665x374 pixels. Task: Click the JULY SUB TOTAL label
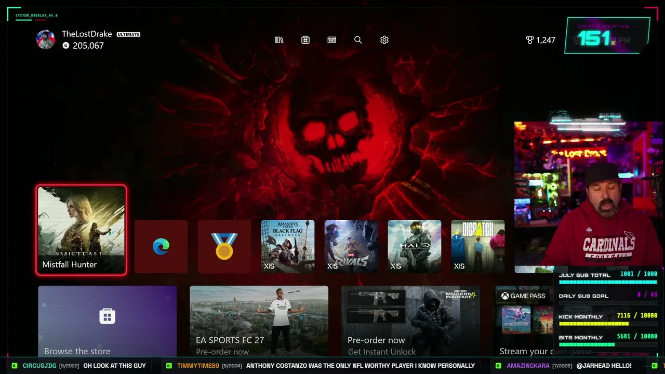[x=584, y=275]
